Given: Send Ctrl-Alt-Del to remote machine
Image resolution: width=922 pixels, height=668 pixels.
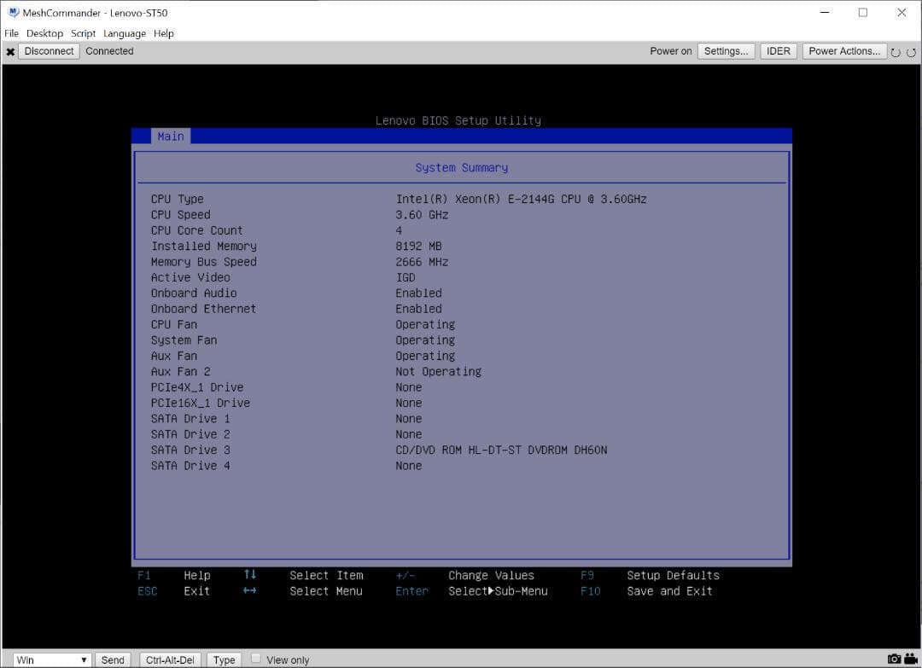Looking at the screenshot, I should pos(171,659).
